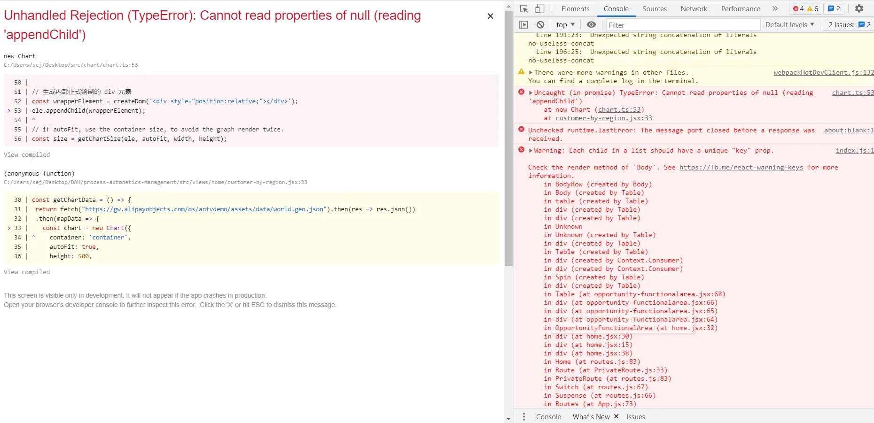Click the page scrollbar down arrow
The image size is (874, 423).
point(508,418)
